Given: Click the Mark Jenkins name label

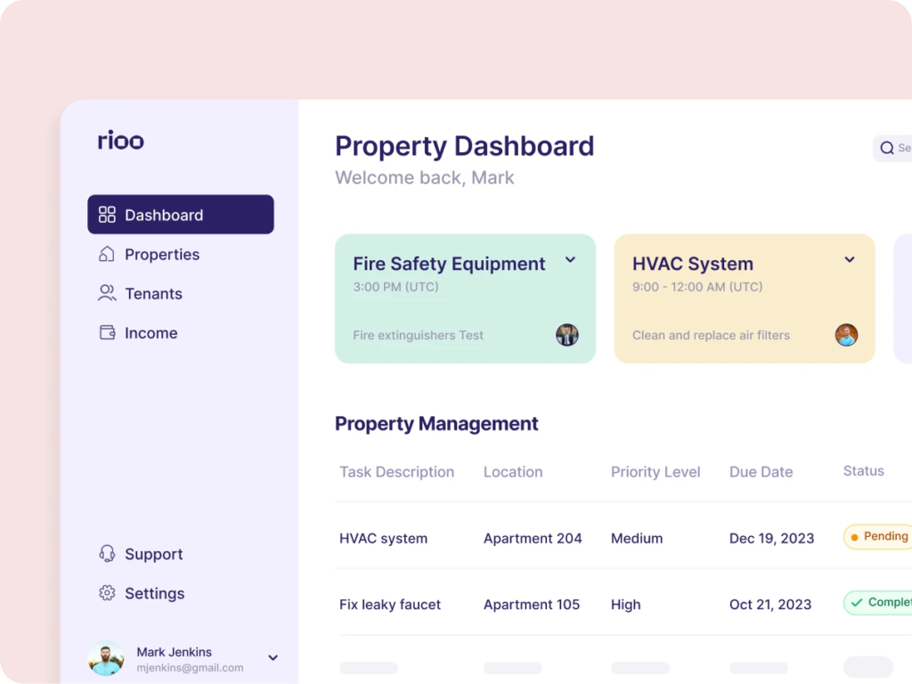Looking at the screenshot, I should tap(174, 652).
